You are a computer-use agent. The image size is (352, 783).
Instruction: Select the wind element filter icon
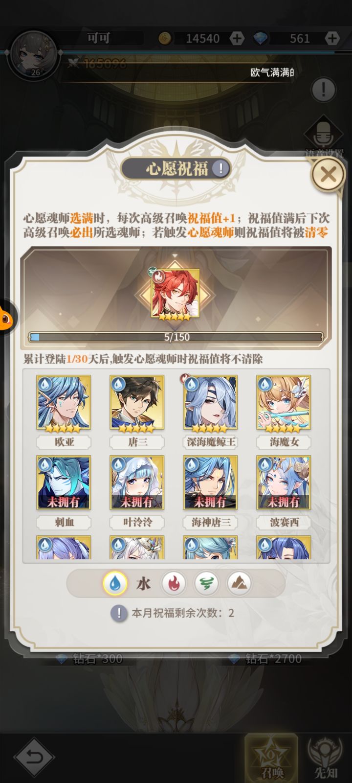click(206, 583)
